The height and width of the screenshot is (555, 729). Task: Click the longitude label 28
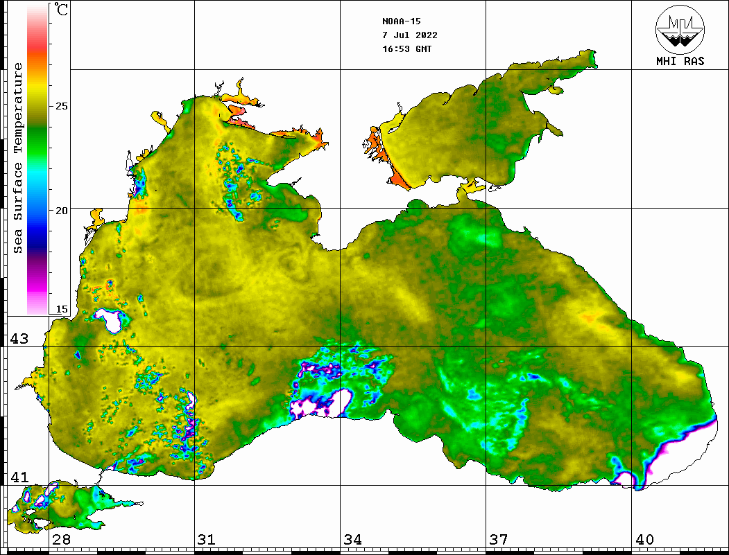tap(61, 539)
